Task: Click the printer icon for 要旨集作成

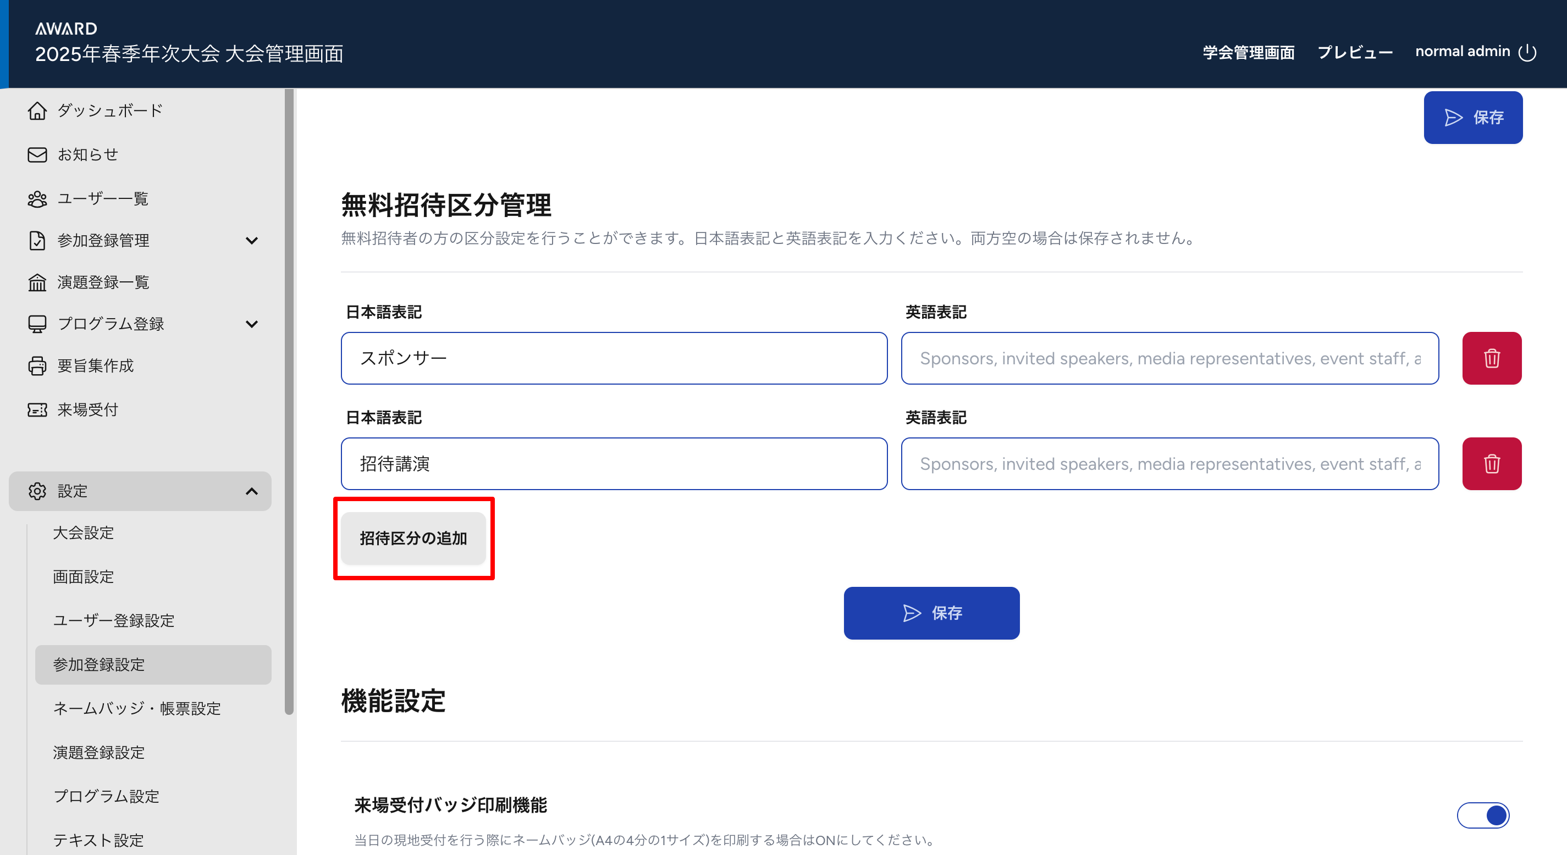Action: 37,365
